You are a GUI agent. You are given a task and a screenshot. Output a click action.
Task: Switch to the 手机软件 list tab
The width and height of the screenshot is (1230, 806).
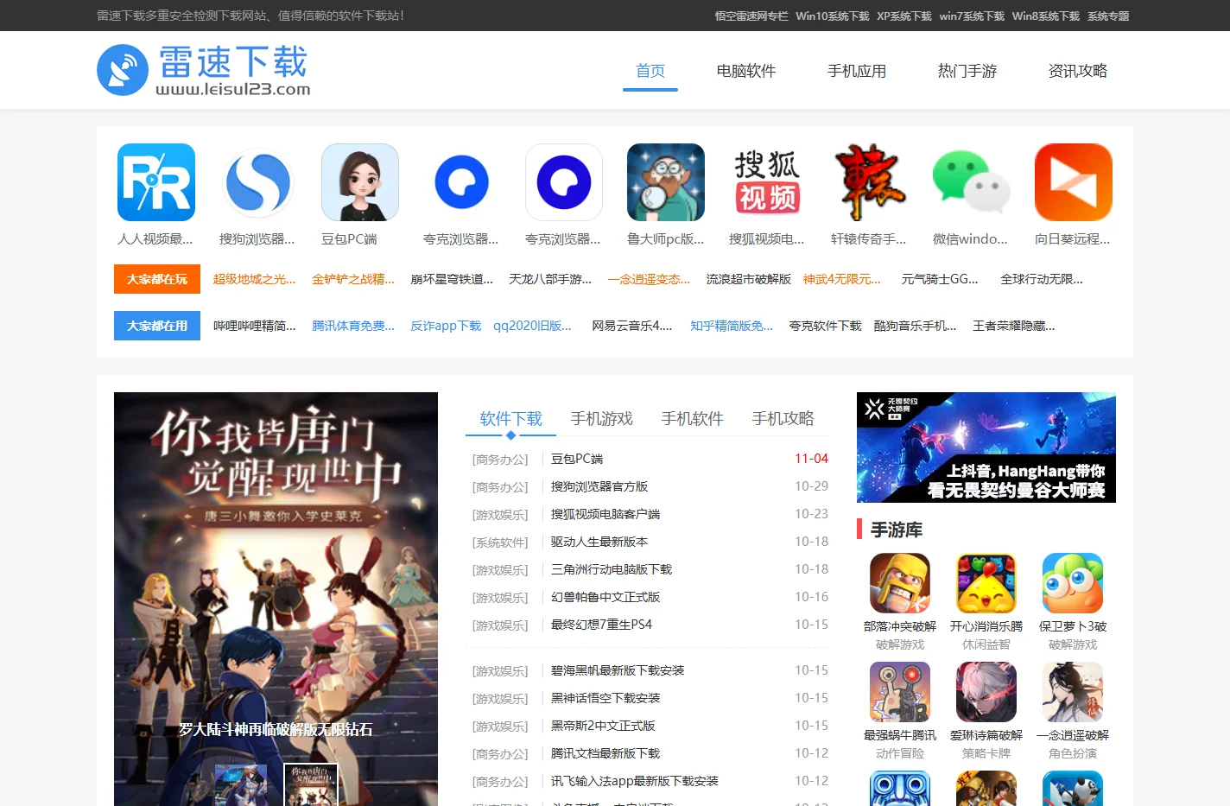coord(693,419)
